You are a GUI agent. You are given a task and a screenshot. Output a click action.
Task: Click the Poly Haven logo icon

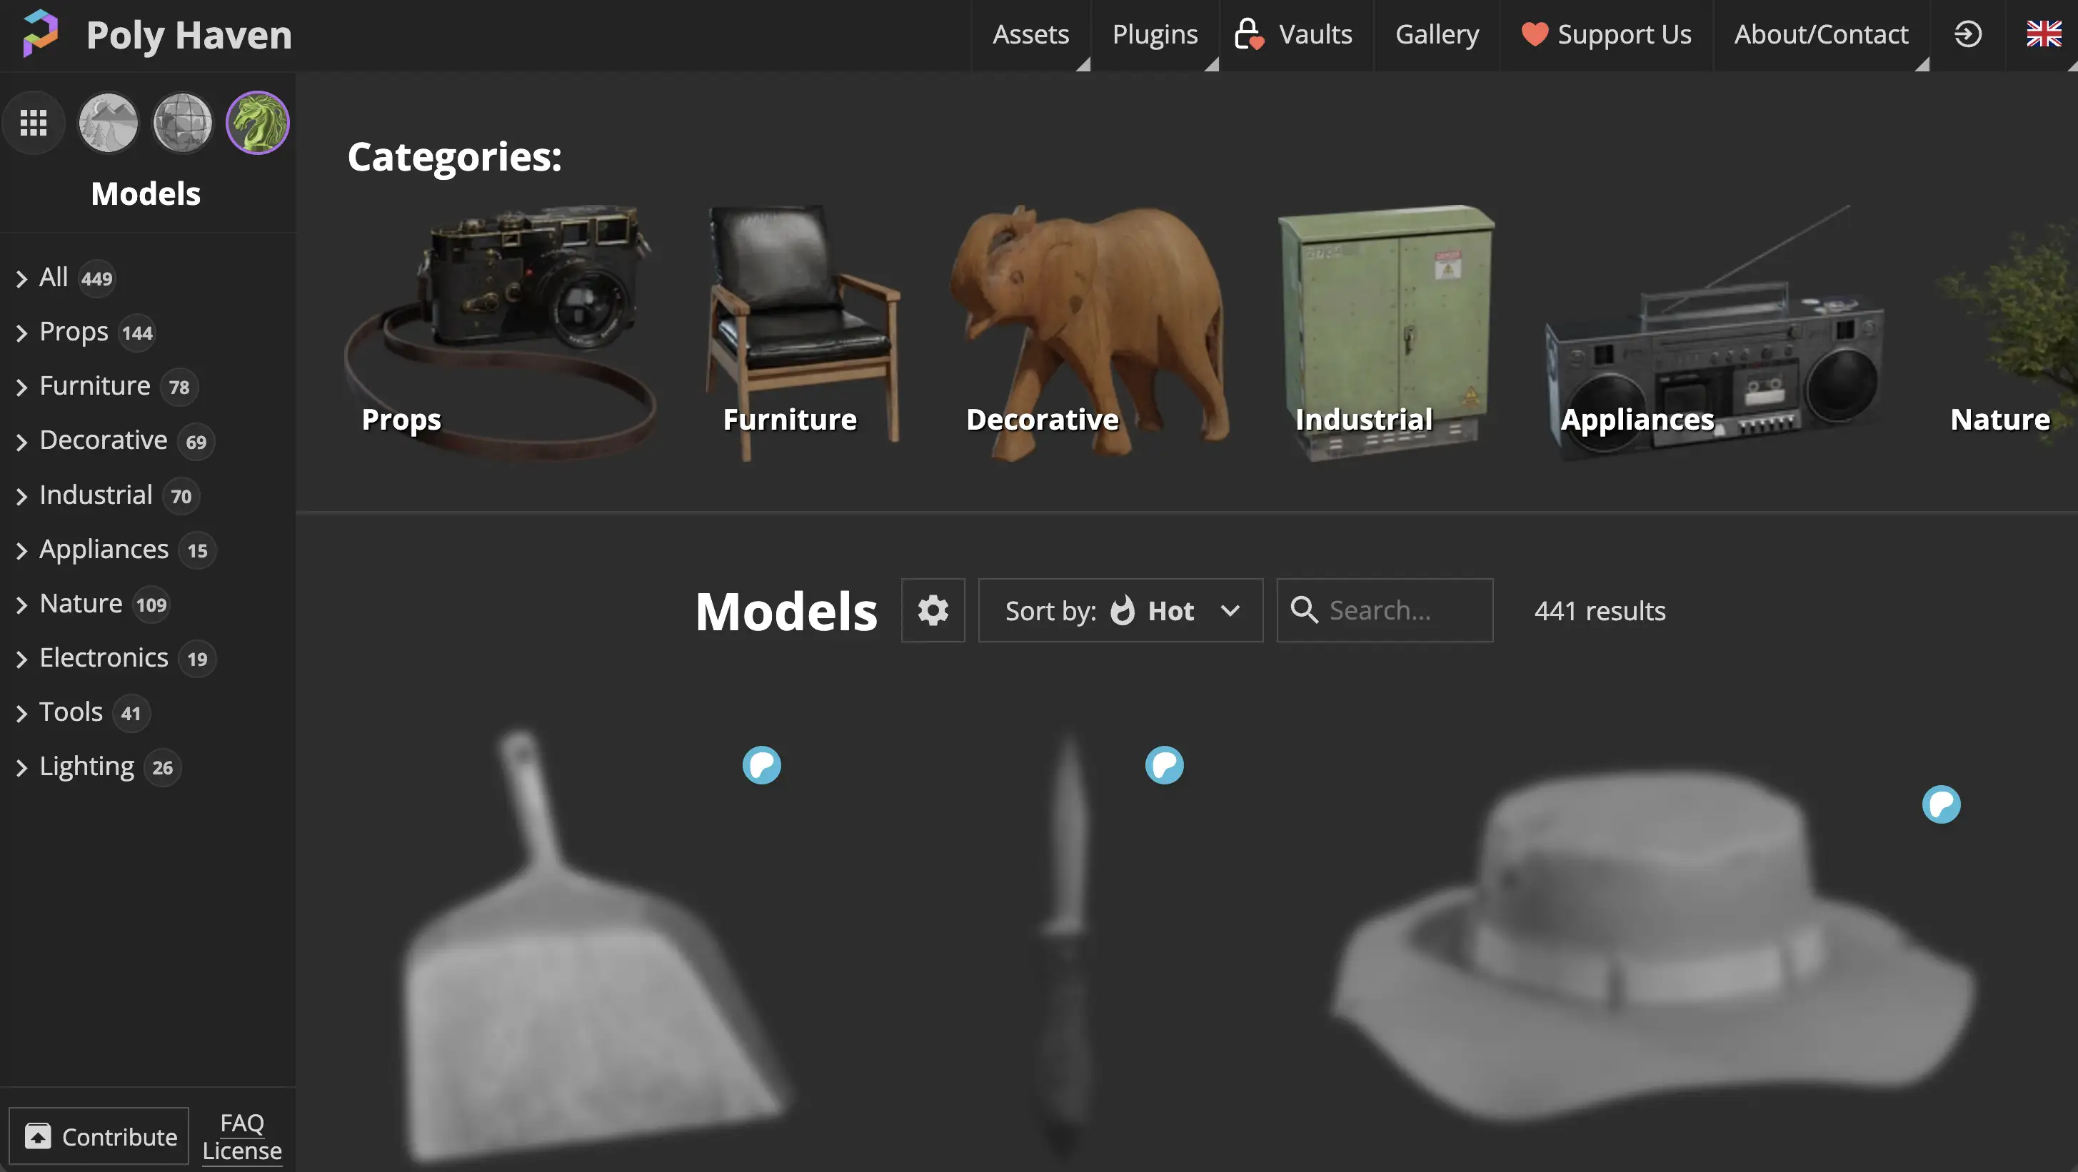[40, 34]
